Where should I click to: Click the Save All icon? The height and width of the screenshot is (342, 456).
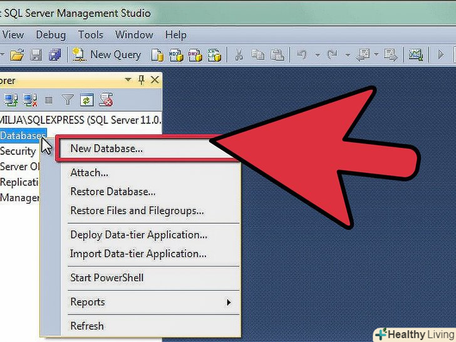[55, 54]
